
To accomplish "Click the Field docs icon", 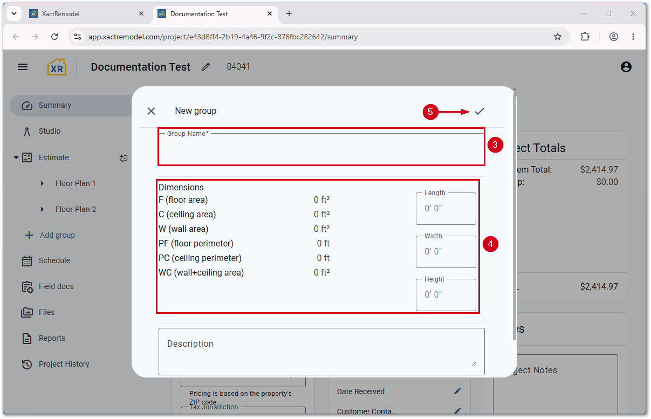I will (27, 286).
